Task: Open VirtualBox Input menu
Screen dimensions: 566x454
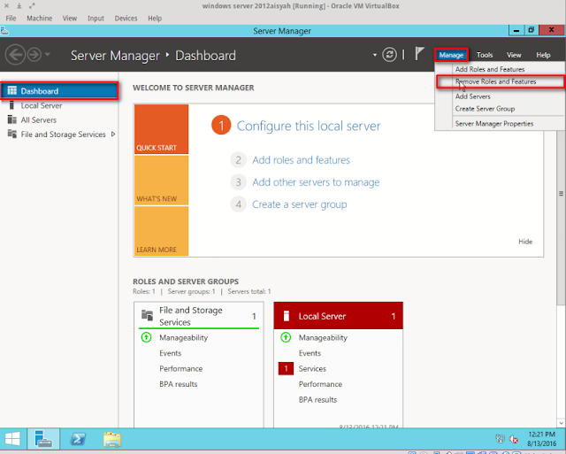Action: pos(96,18)
